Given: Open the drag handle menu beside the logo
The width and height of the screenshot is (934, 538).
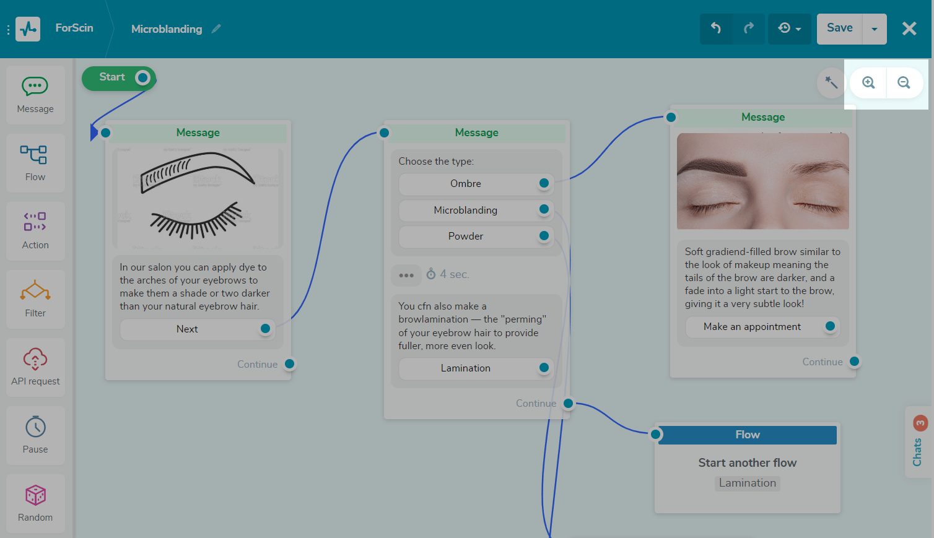Looking at the screenshot, I should tap(8, 30).
